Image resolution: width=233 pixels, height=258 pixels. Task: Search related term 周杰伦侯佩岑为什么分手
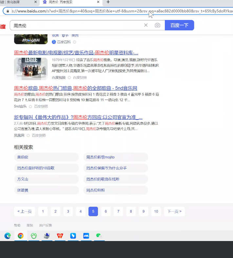116,168
